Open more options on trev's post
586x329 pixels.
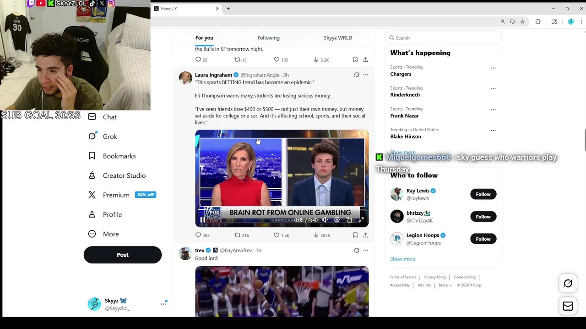pyautogui.click(x=365, y=250)
